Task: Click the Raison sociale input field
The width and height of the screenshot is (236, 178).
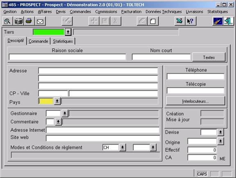Action: (68, 57)
